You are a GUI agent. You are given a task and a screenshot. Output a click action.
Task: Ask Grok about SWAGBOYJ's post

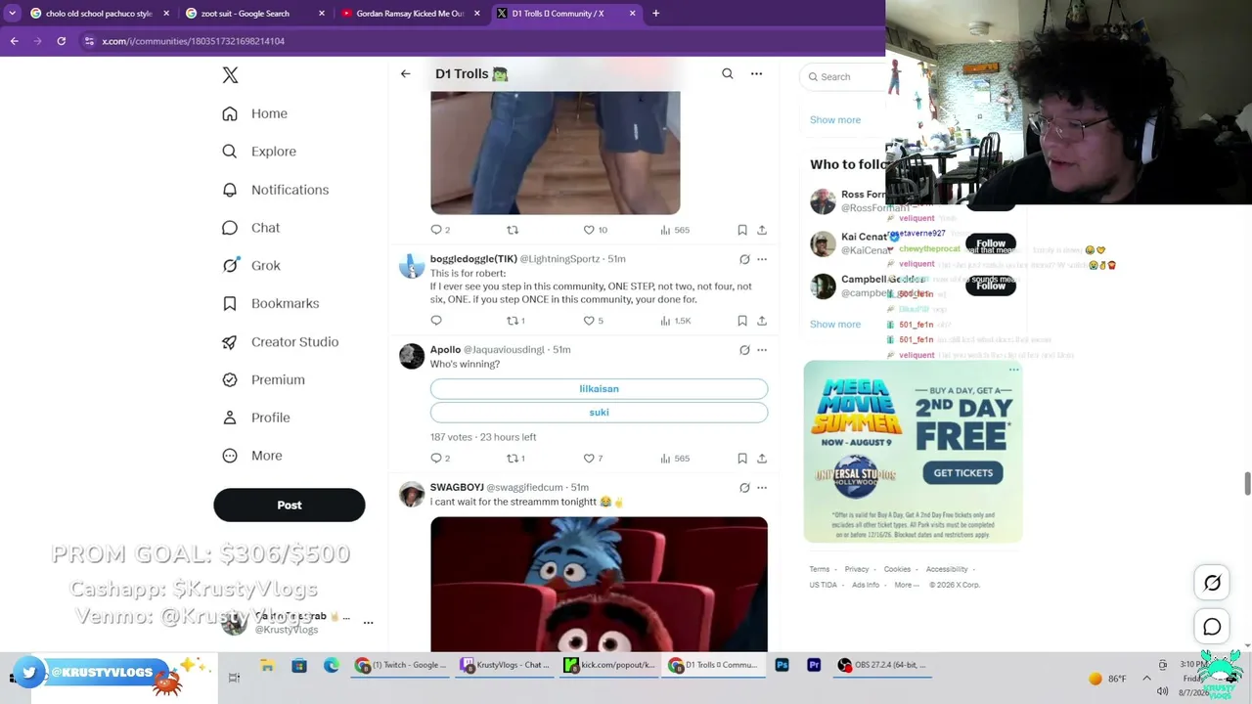click(x=744, y=487)
